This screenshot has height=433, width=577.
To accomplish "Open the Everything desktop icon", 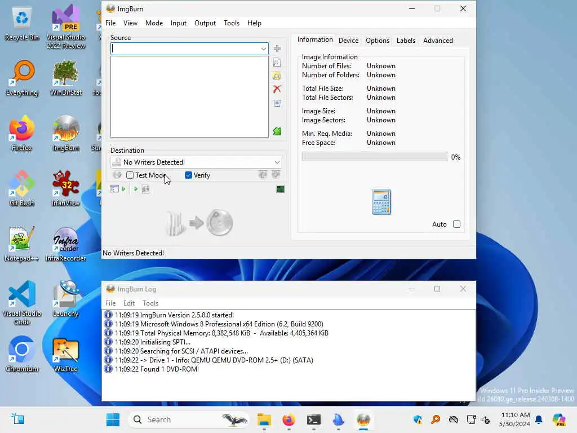I will point(22,78).
